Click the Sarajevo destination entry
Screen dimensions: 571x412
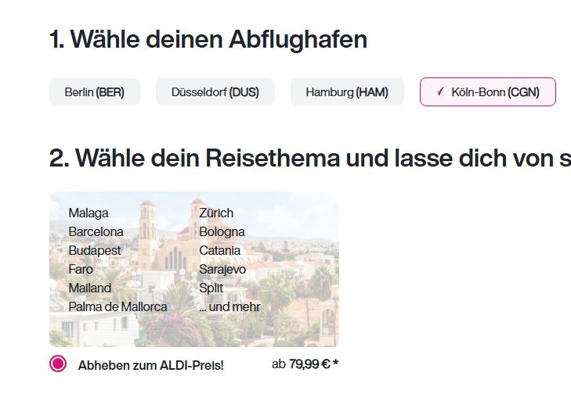click(222, 270)
